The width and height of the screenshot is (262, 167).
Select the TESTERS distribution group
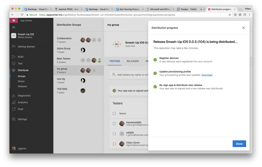pyautogui.click(x=79, y=91)
